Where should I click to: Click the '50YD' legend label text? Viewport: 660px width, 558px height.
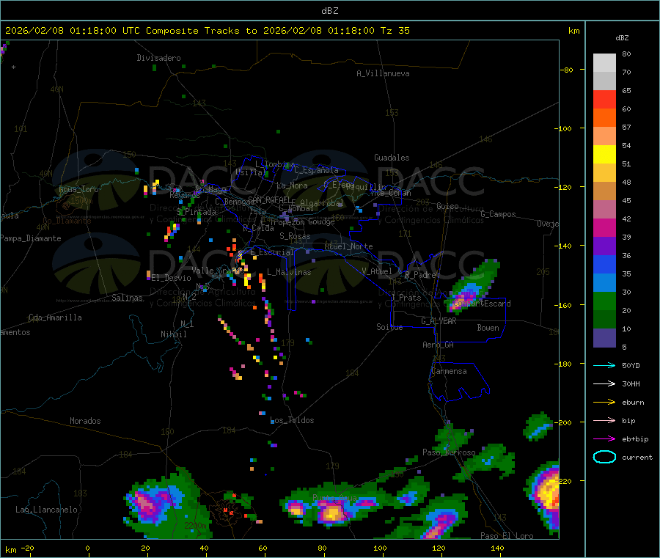coord(631,365)
